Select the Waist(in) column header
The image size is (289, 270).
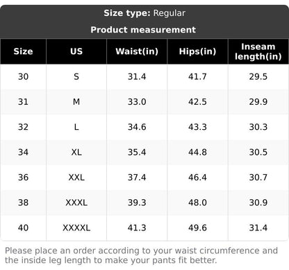tap(137, 51)
